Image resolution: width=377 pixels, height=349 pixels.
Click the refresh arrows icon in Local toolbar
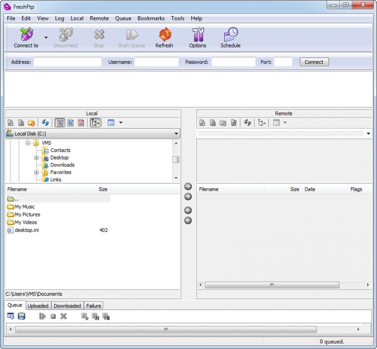pos(45,123)
